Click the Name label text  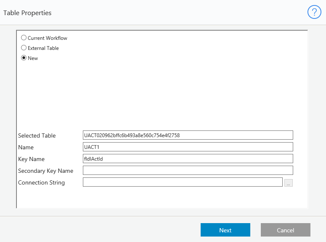(26, 147)
